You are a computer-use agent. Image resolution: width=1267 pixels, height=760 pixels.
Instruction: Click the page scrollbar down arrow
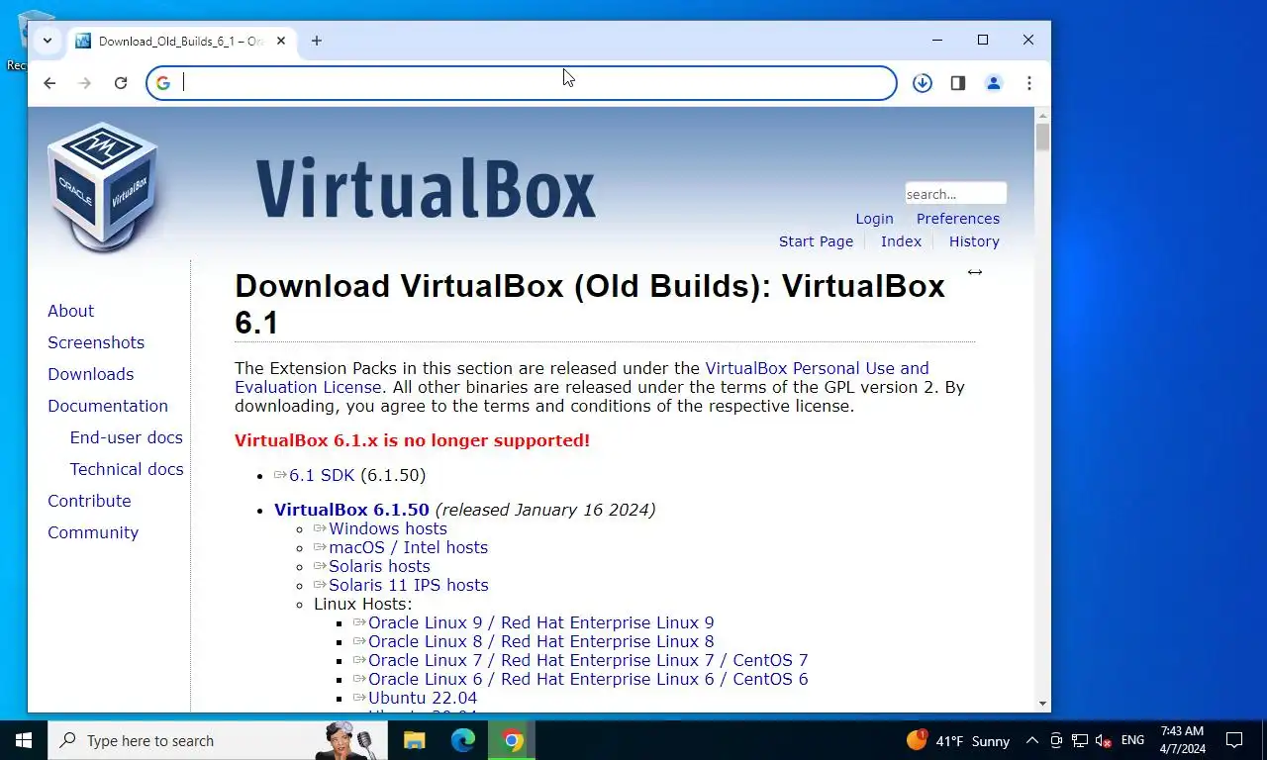[1042, 704]
